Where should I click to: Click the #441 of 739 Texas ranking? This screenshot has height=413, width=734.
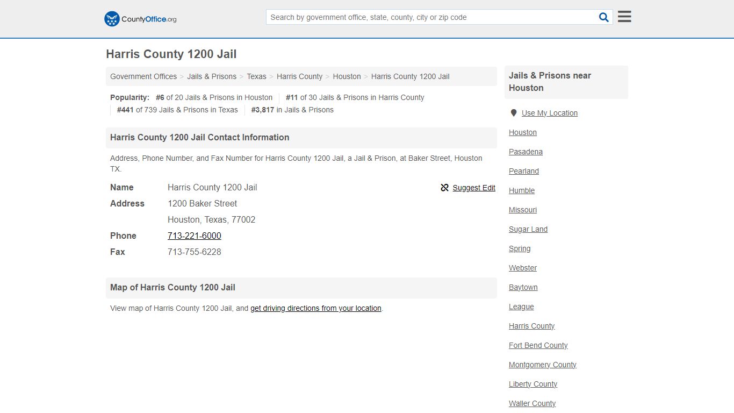coord(177,110)
